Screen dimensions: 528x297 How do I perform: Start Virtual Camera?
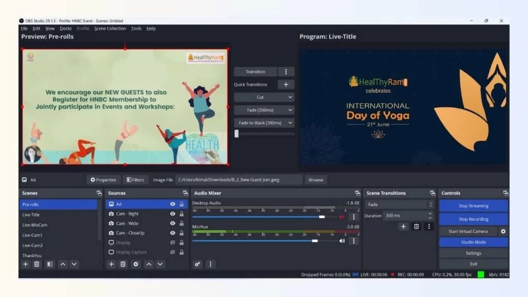point(468,232)
